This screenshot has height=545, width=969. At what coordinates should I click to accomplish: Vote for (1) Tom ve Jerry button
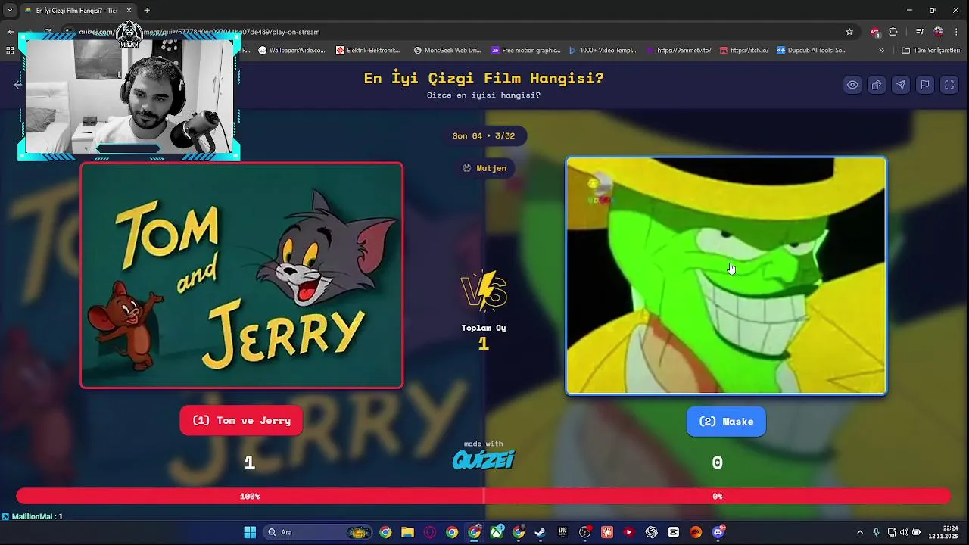[241, 421]
